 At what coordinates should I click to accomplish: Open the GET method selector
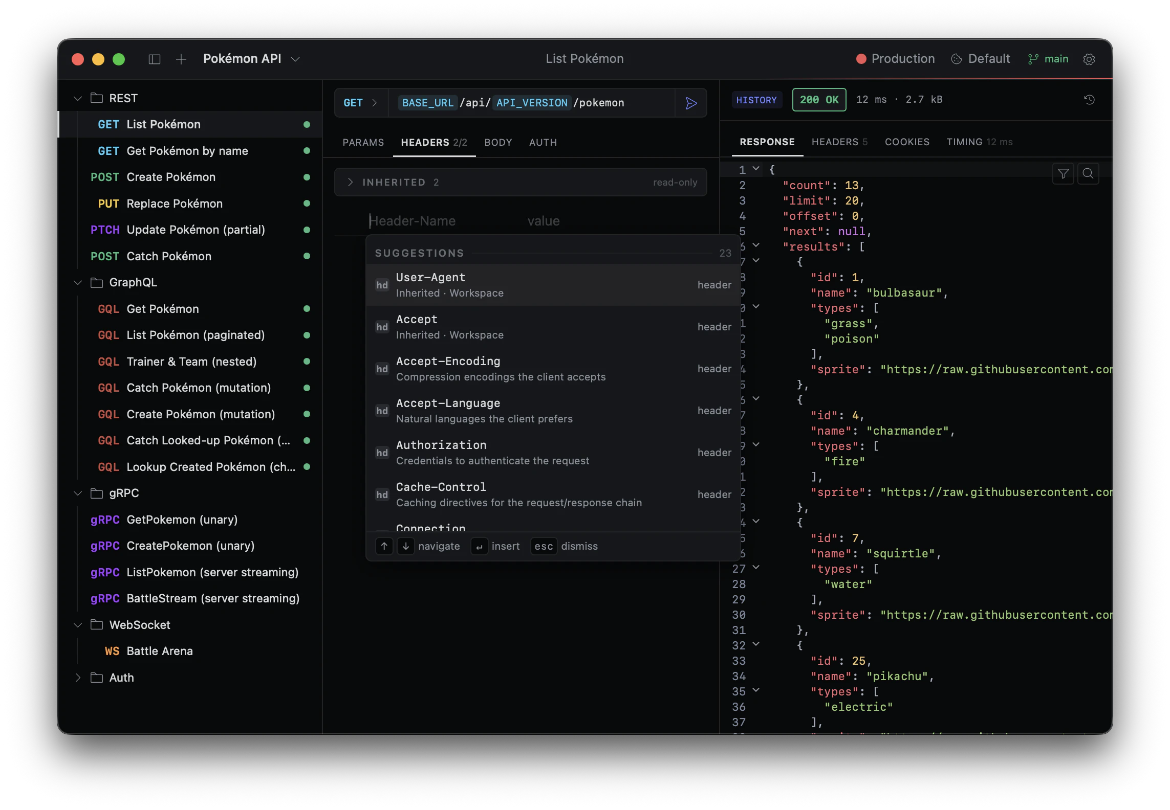[361, 103]
